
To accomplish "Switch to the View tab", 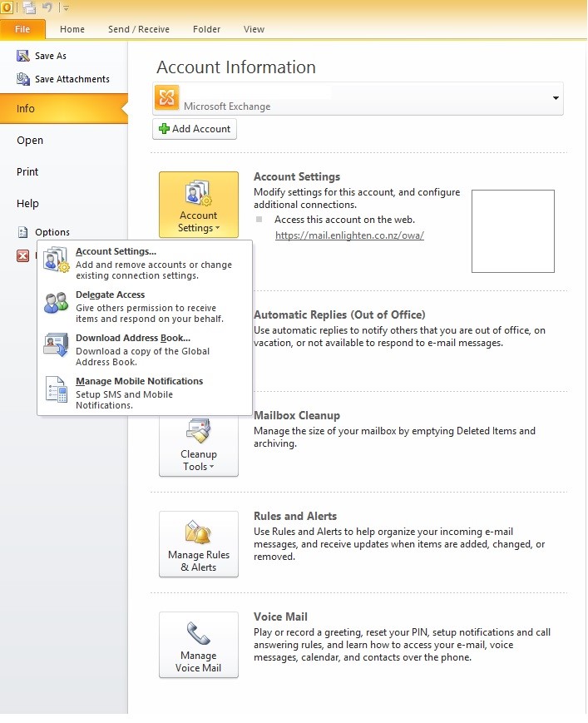I will click(254, 29).
